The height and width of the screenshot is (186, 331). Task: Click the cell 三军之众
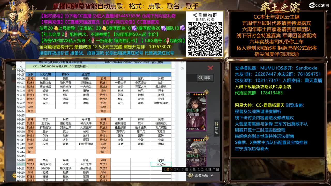[141, 87]
